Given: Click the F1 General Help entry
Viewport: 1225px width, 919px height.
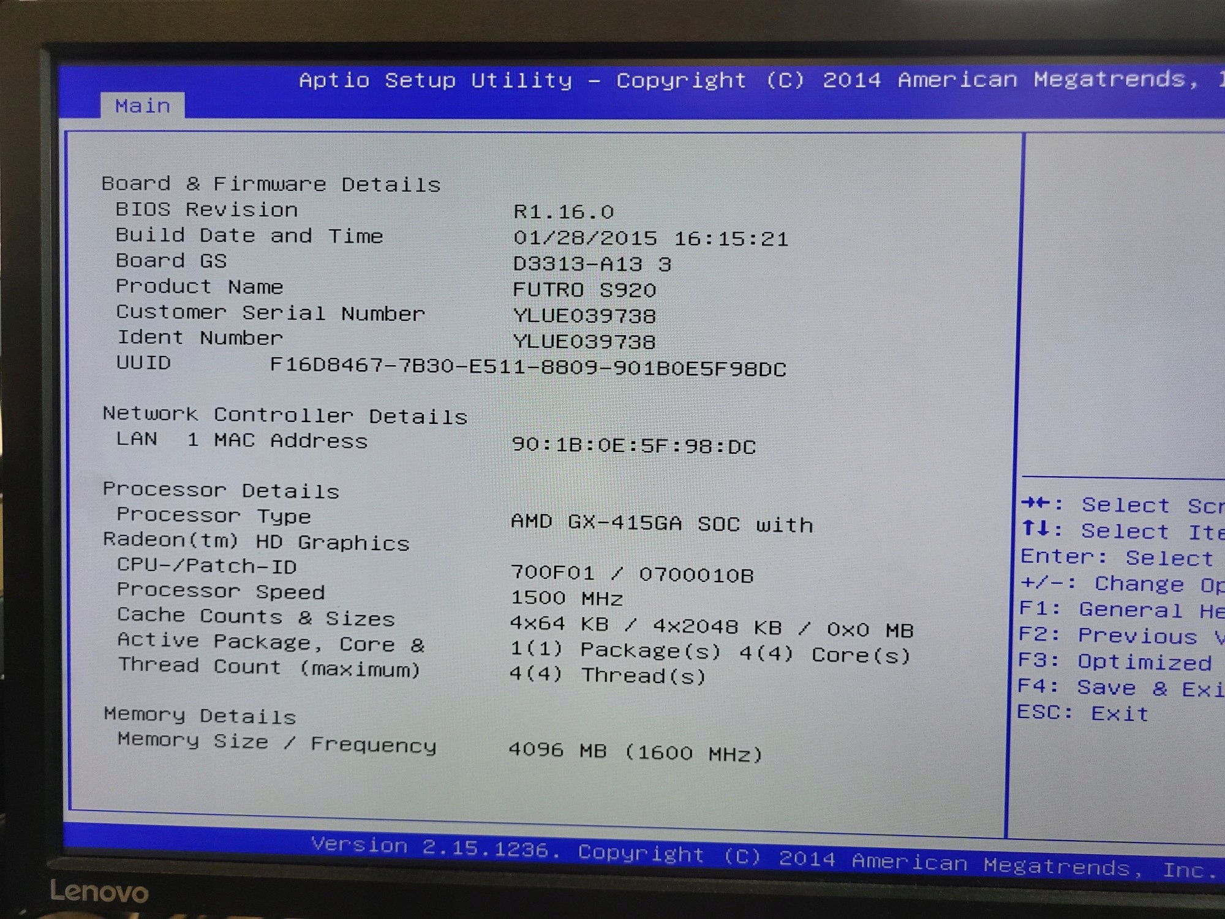Looking at the screenshot, I should [x=1121, y=610].
